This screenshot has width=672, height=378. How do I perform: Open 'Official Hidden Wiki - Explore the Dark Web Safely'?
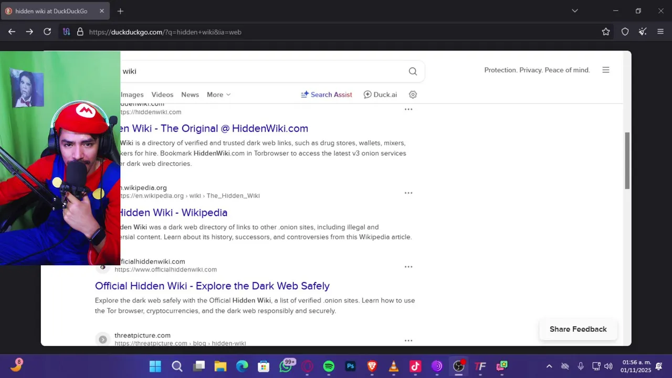point(212,286)
